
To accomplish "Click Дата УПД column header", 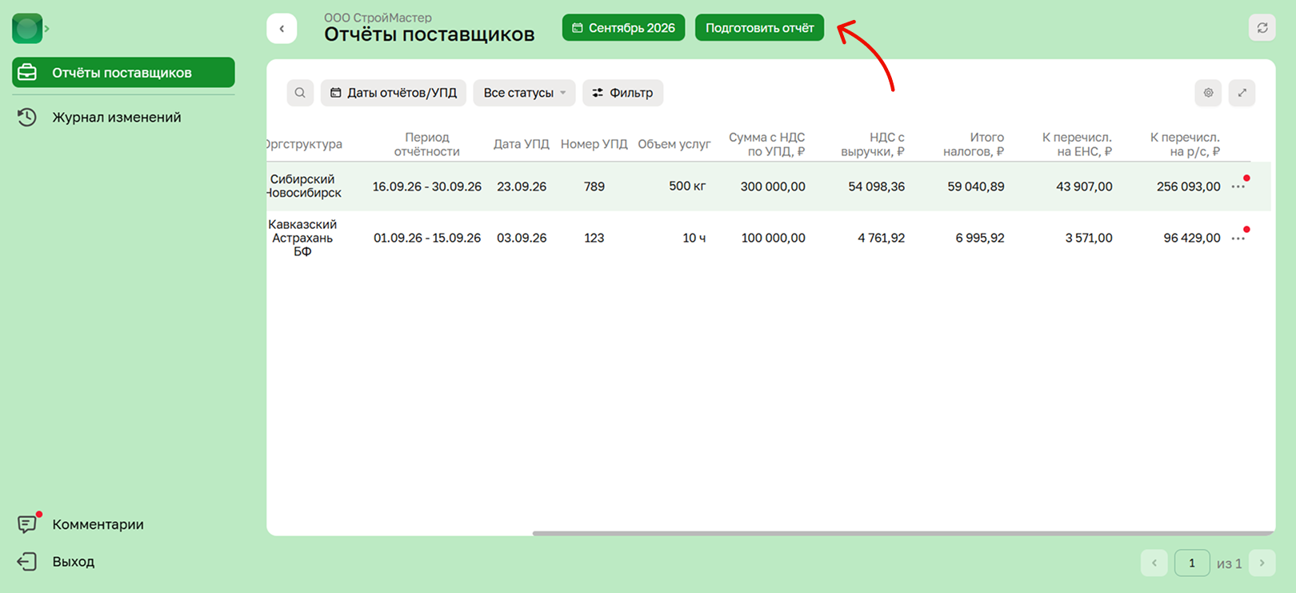I will pos(522,144).
